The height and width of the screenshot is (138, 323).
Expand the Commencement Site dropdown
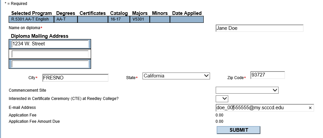[247, 90]
